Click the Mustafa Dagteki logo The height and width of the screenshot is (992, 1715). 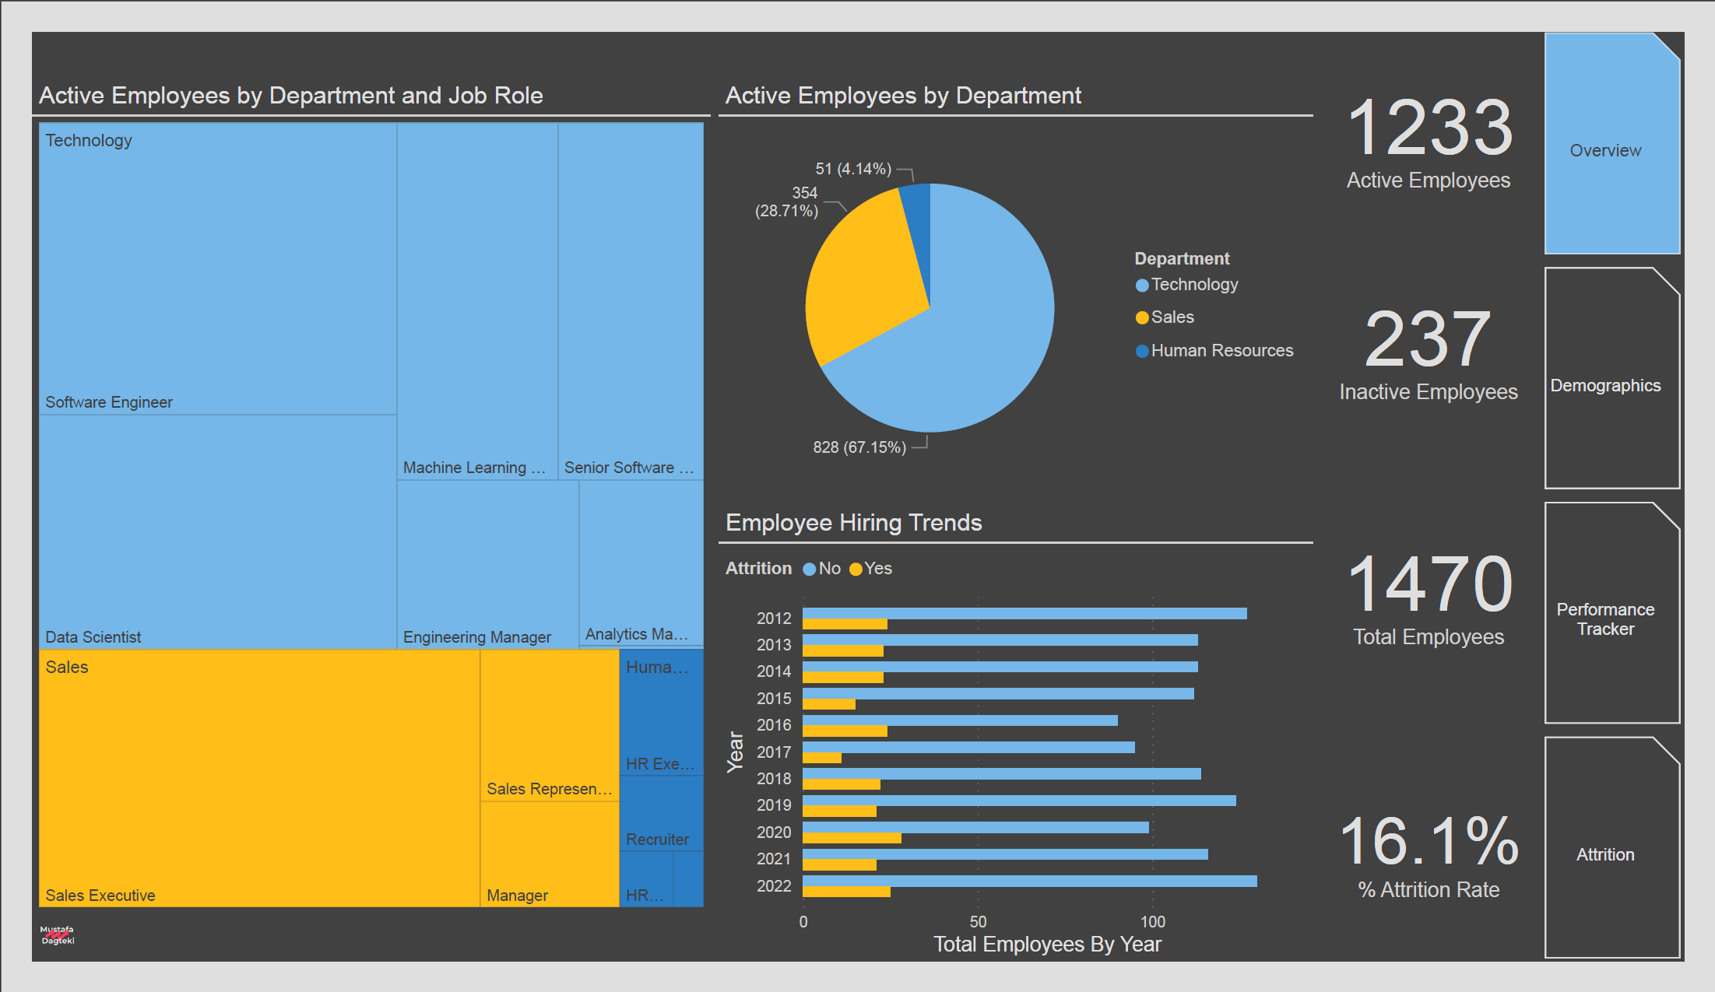point(57,934)
